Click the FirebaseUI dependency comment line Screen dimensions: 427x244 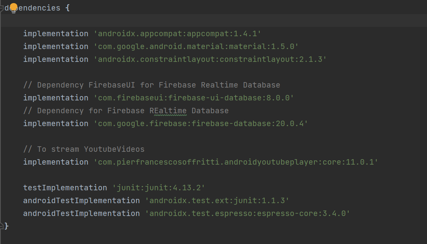pyautogui.click(x=152, y=85)
